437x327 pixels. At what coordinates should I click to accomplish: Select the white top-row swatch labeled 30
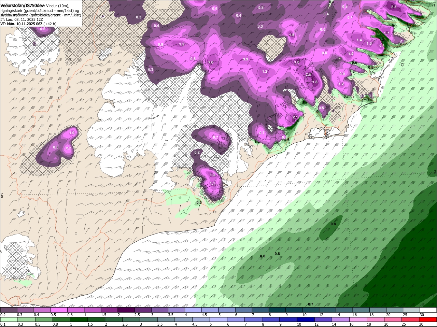pos(428,310)
